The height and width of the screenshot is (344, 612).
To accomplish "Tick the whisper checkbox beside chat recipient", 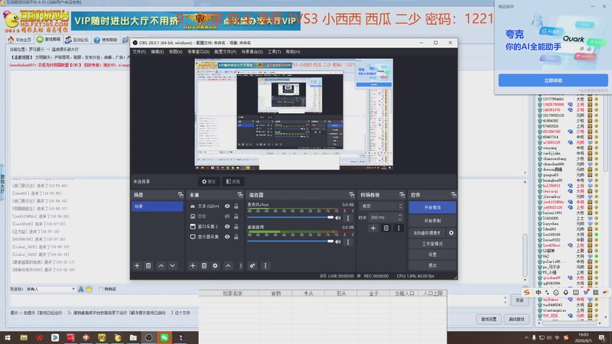I will pos(101,289).
